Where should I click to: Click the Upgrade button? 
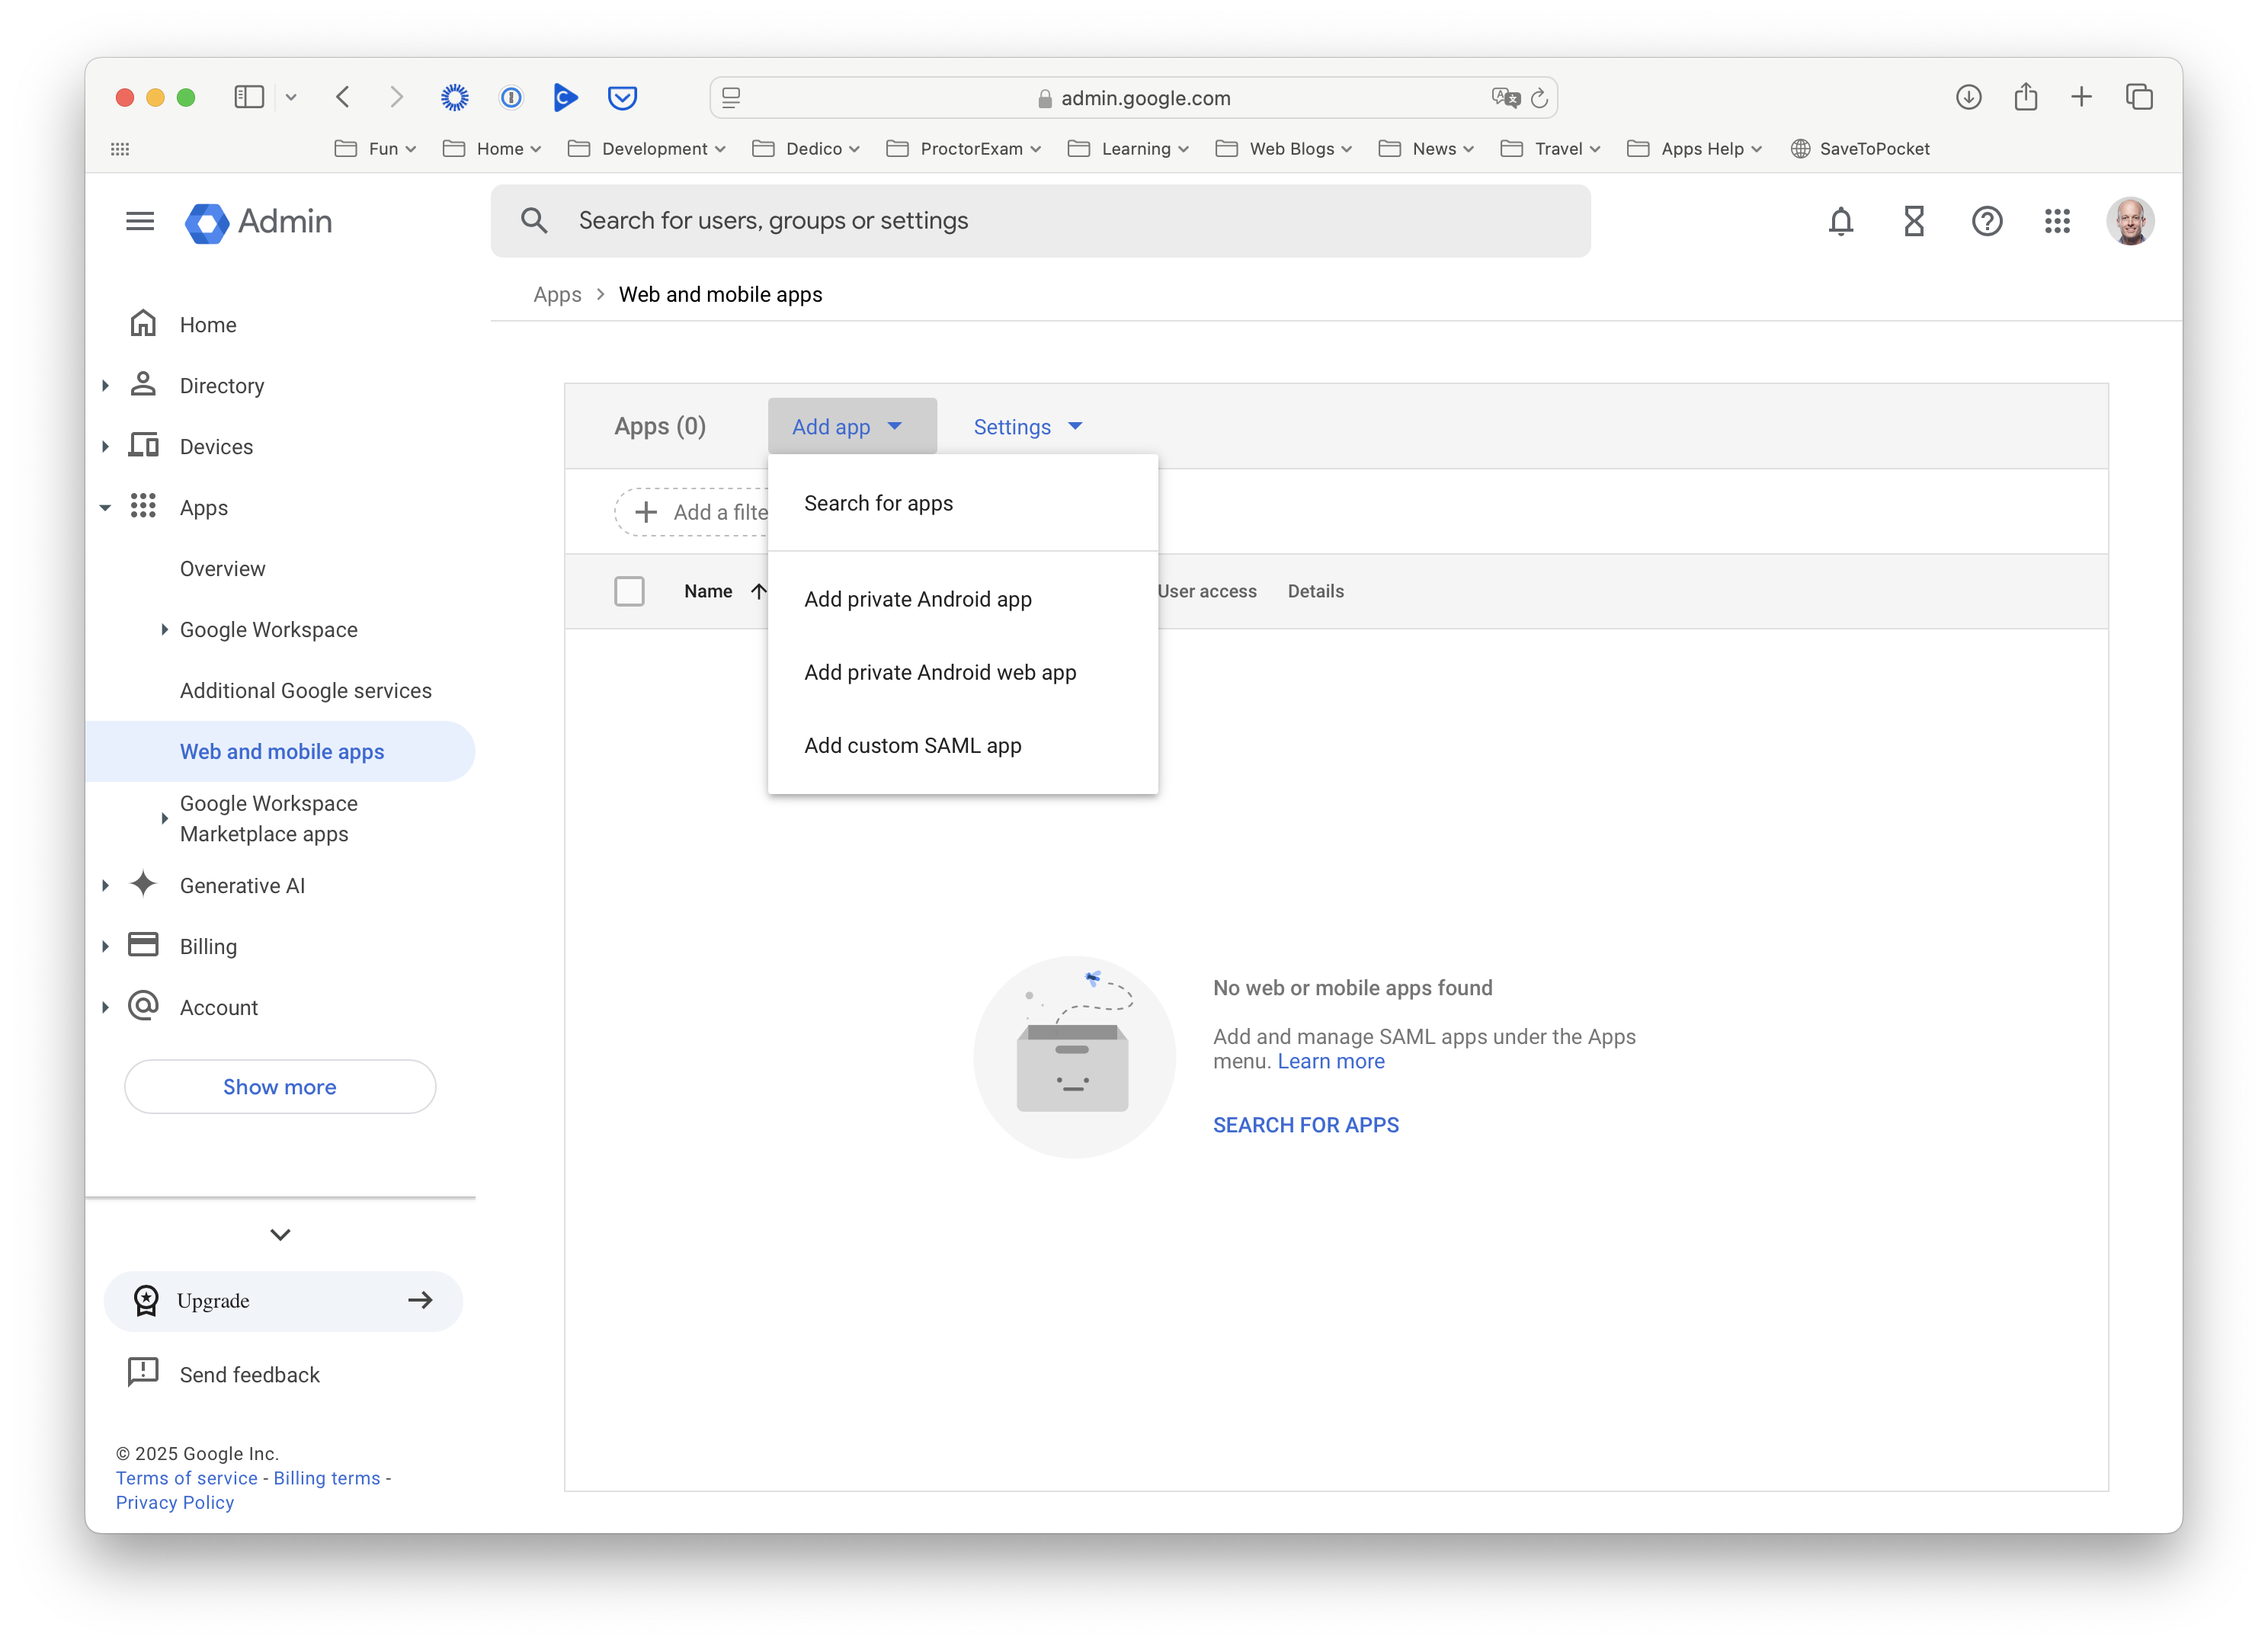pos(283,1301)
